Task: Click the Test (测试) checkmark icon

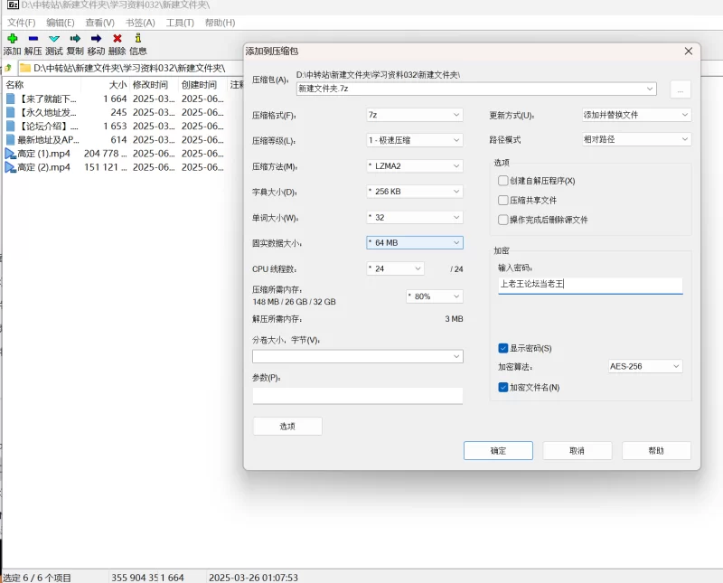Action: pyautogui.click(x=54, y=38)
